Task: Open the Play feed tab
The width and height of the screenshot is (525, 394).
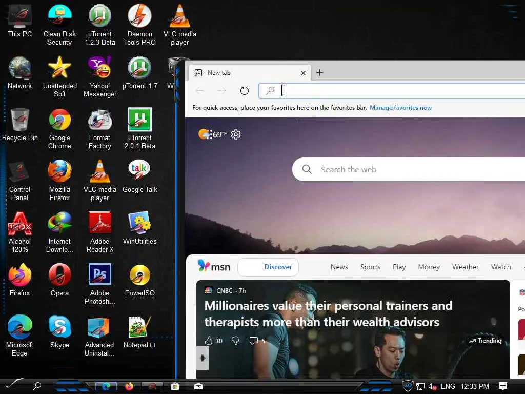Action: click(399, 267)
